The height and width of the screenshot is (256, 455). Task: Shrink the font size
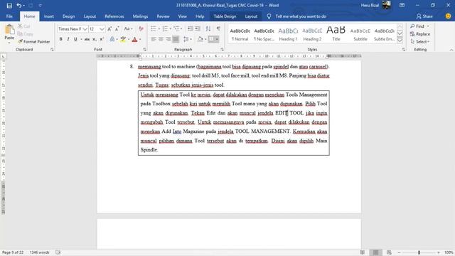[x=117, y=28]
